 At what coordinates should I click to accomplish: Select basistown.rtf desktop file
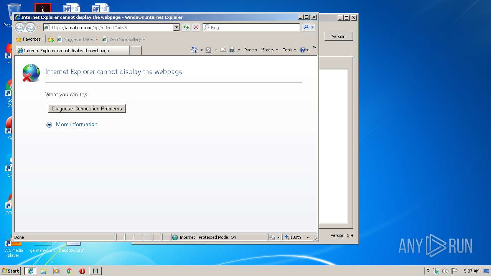[72, 247]
